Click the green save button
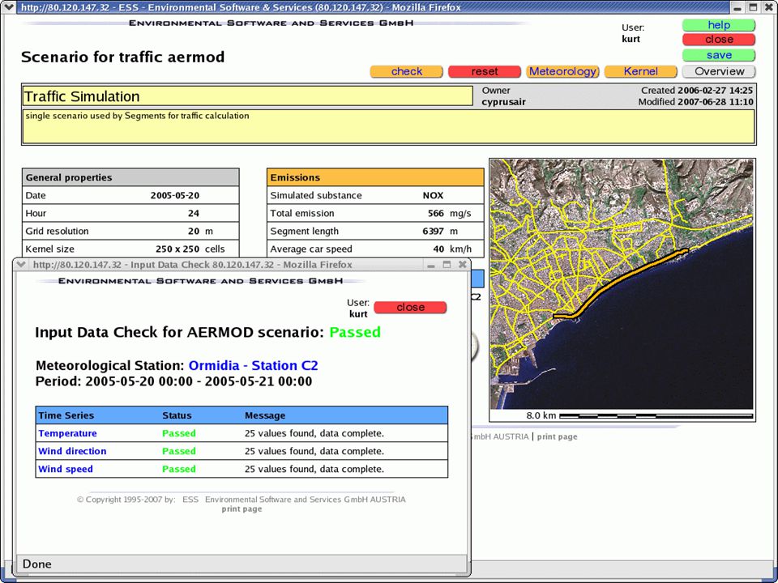This screenshot has height=583, width=778. [x=719, y=55]
